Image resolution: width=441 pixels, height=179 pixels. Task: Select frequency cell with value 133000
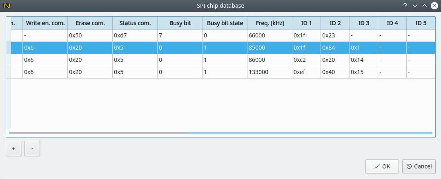tap(269, 72)
